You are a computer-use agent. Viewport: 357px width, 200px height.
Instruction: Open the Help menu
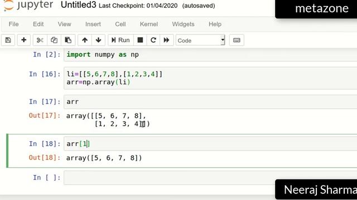click(215, 24)
